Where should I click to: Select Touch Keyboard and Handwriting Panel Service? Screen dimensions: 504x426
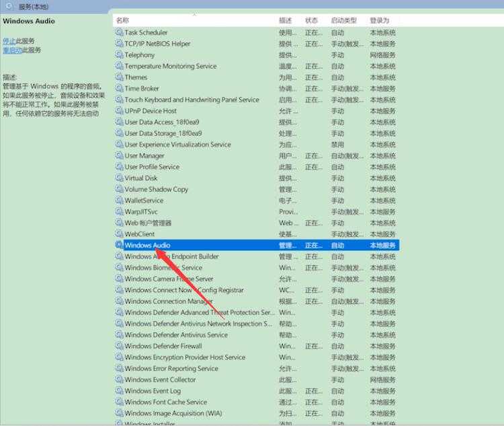[x=257, y=100]
